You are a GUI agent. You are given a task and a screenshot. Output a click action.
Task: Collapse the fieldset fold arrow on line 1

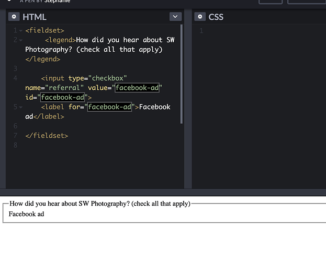point(20,31)
